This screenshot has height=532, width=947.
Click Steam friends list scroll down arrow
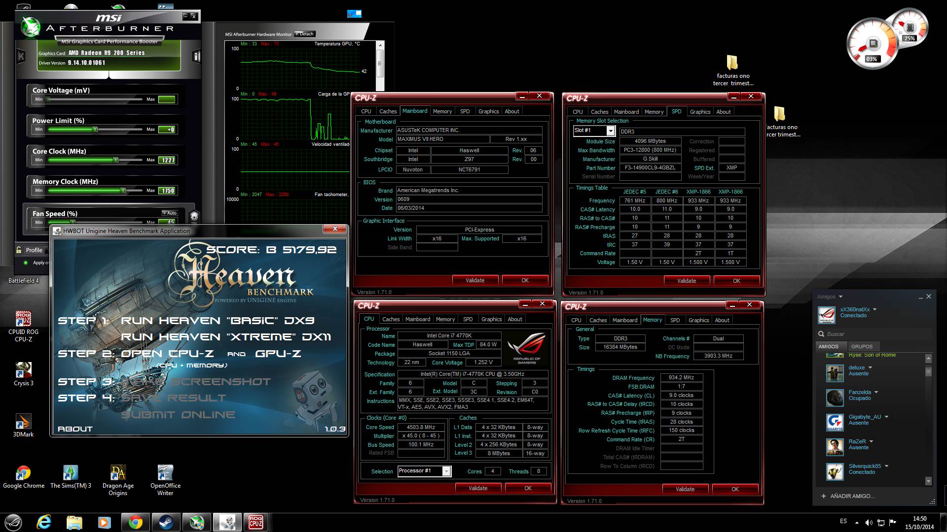tap(928, 481)
